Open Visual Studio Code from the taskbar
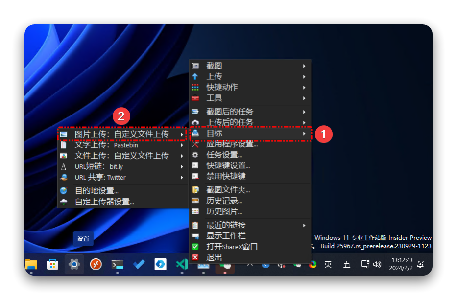The height and width of the screenshot is (300, 457). pos(182,264)
